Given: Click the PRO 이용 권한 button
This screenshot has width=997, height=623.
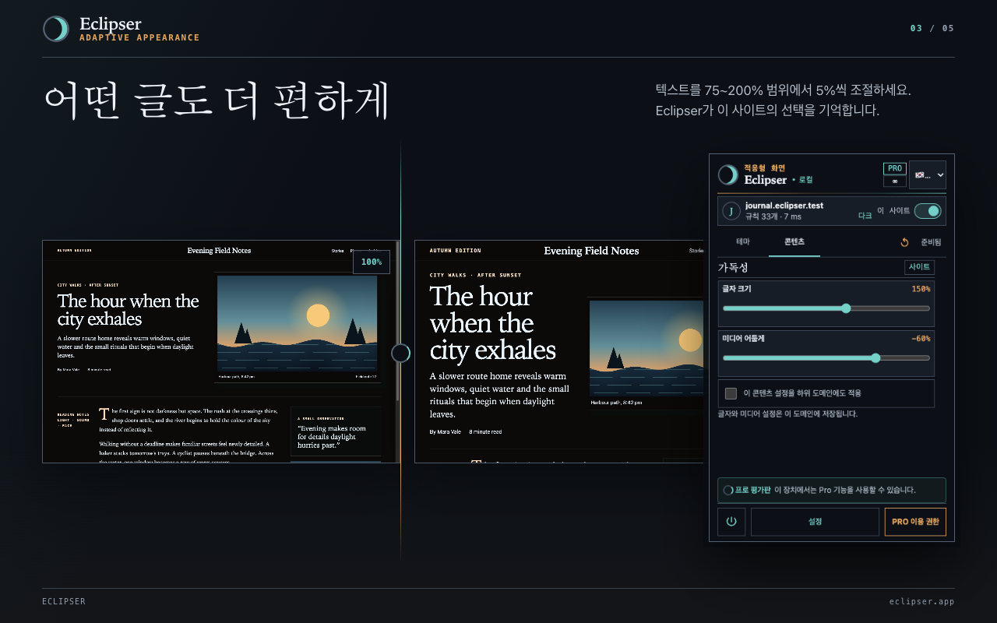Looking at the screenshot, I should tap(915, 522).
